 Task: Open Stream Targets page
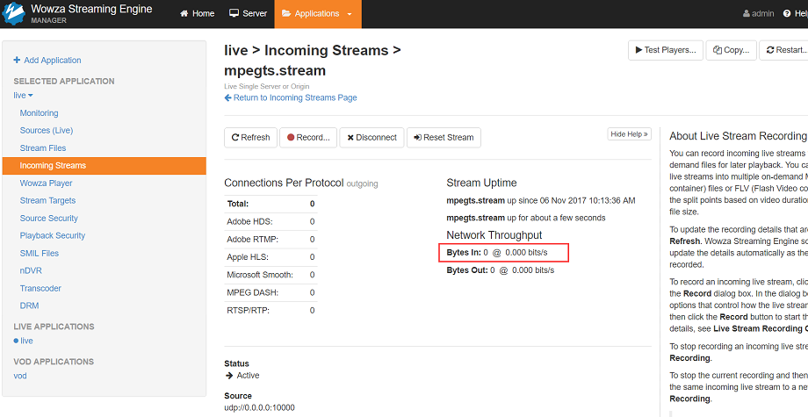(47, 201)
